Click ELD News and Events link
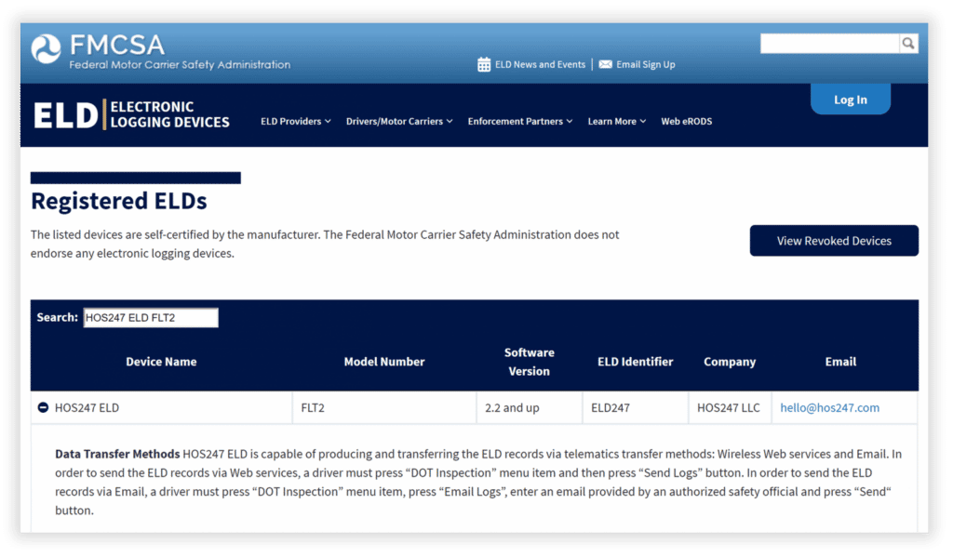Viewport: 953px width, 557px height. click(539, 64)
